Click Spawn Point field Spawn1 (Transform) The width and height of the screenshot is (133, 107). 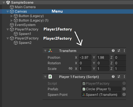(x=101, y=95)
